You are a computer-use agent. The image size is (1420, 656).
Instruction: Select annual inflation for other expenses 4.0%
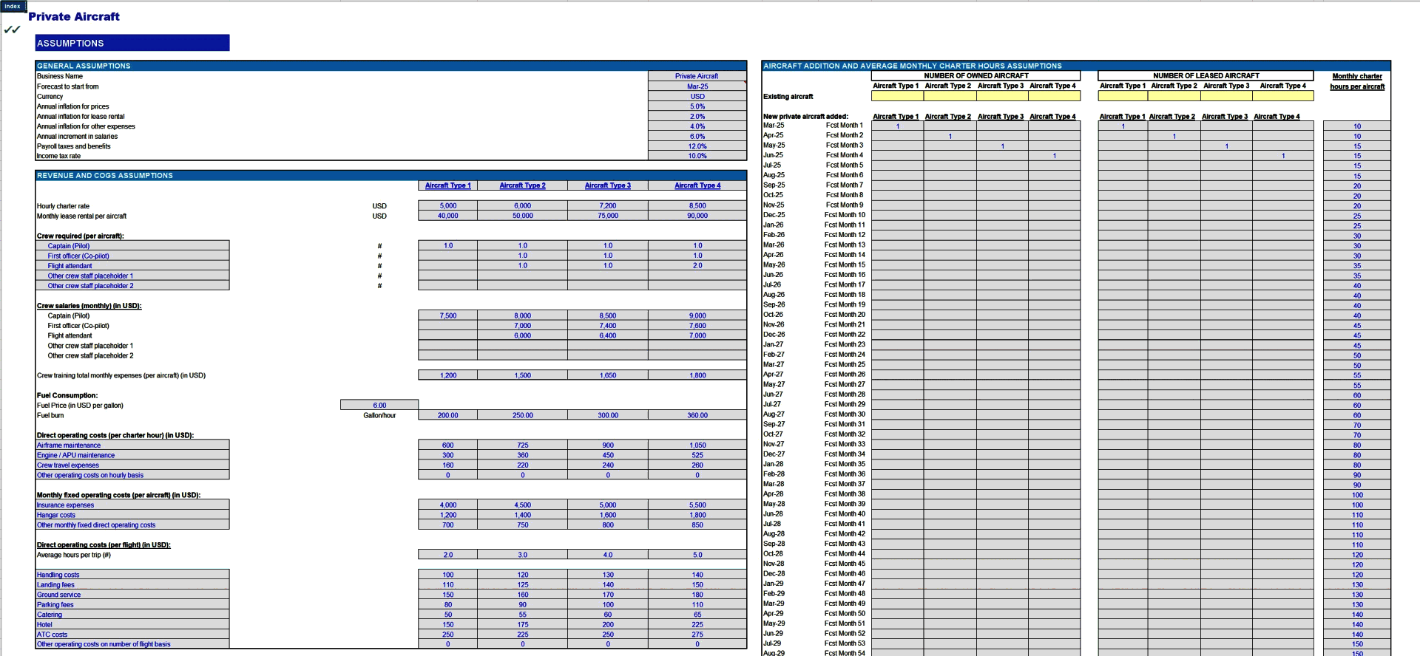697,126
